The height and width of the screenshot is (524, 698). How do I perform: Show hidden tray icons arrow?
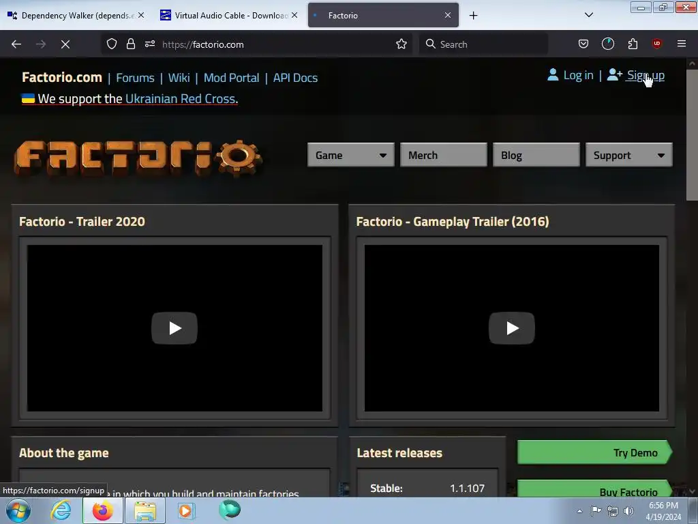click(579, 511)
